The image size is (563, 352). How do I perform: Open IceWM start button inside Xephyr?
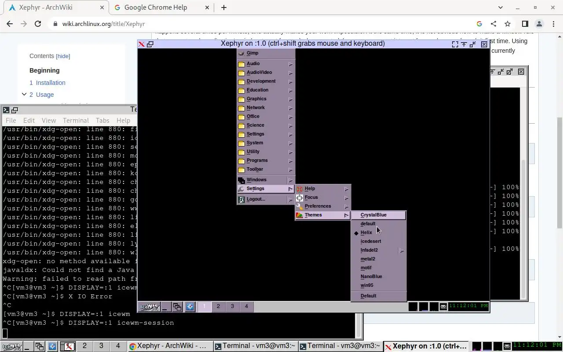point(149,307)
